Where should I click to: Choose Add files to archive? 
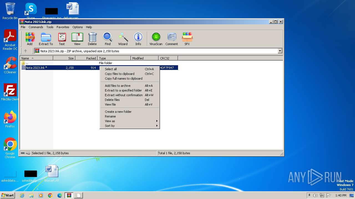130,86
